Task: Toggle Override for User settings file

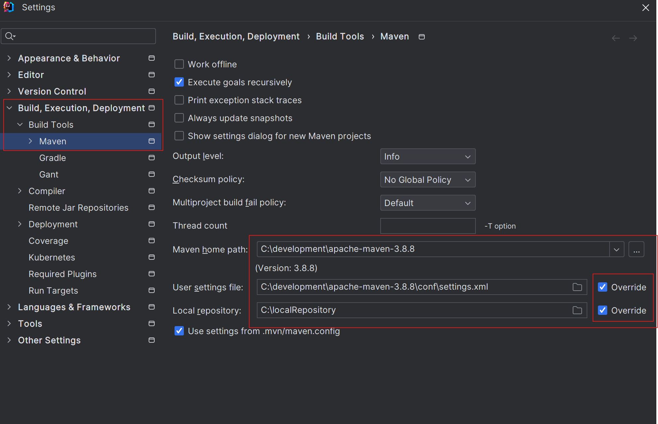Action: click(x=603, y=287)
